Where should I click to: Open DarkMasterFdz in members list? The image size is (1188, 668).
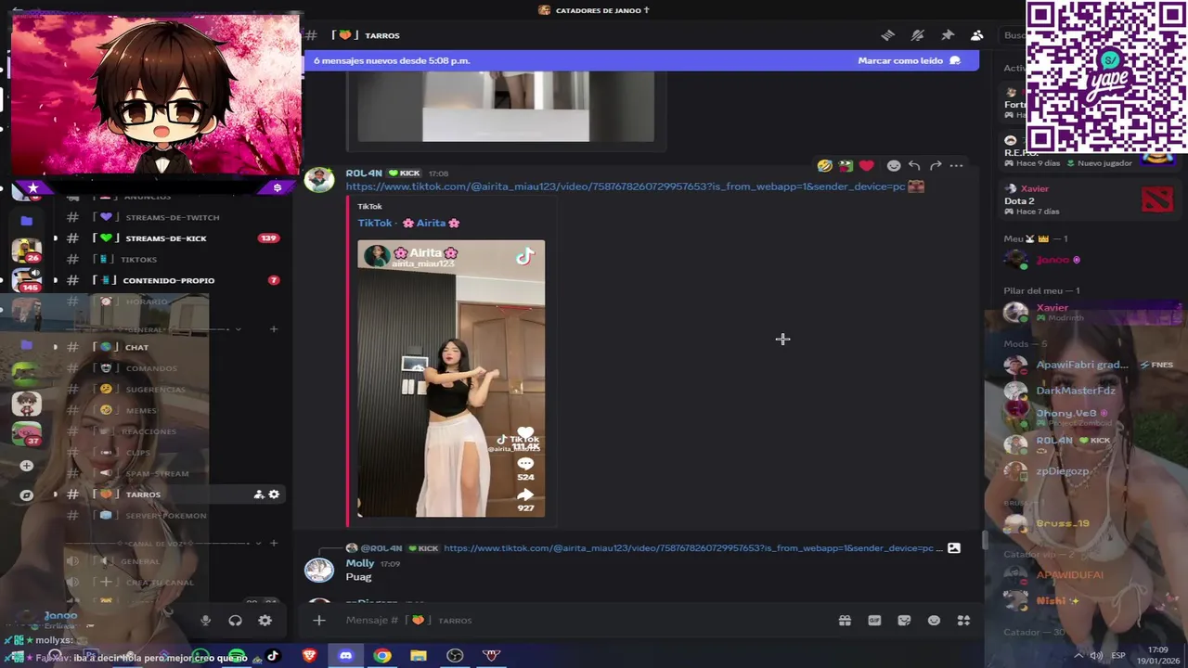(x=1077, y=391)
